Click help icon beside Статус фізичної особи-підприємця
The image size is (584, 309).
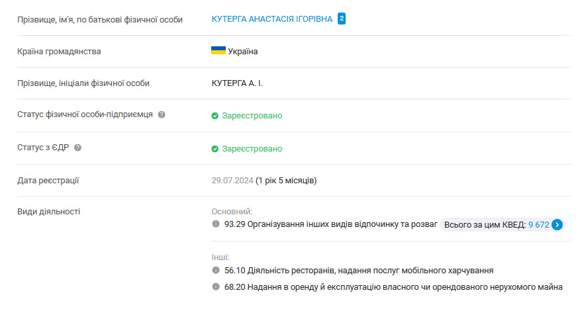tap(162, 114)
